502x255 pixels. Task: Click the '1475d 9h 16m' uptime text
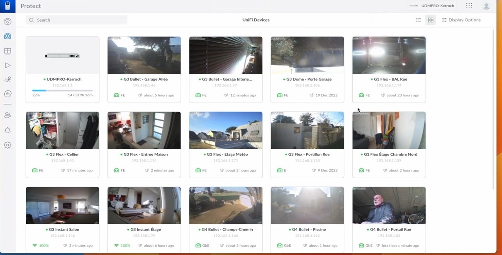pyautogui.click(x=80, y=95)
